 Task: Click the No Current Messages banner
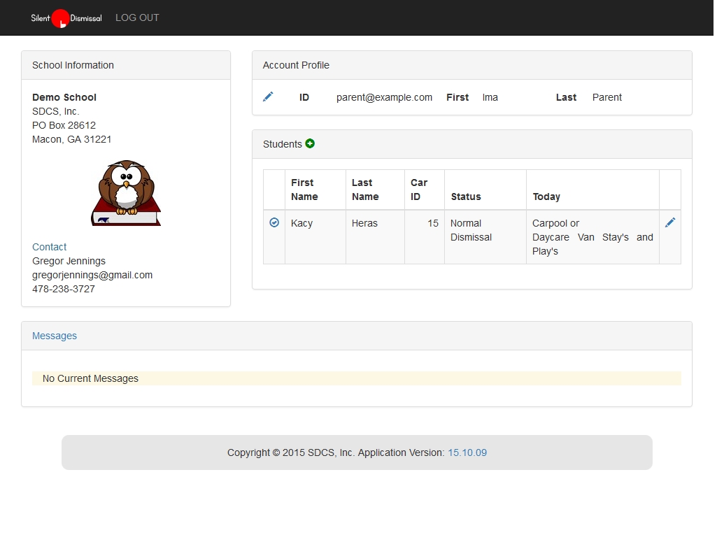356,378
